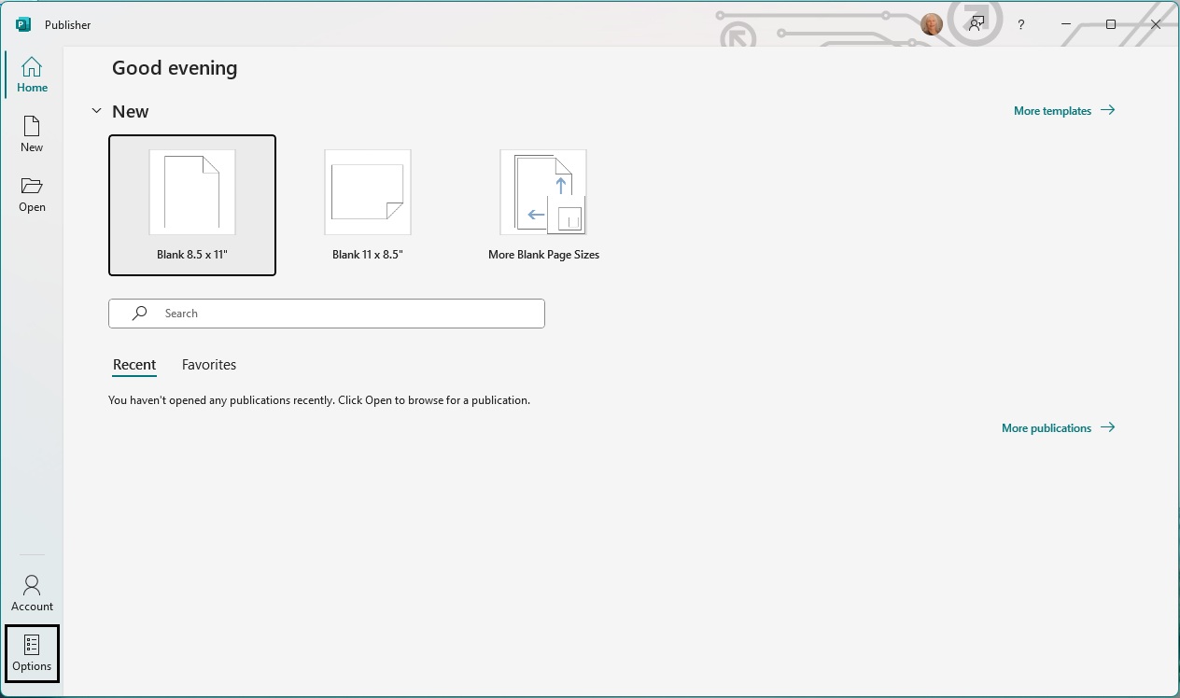Image resolution: width=1180 pixels, height=698 pixels.
Task: Open the file browser via Open icon
Action: pyautogui.click(x=32, y=194)
